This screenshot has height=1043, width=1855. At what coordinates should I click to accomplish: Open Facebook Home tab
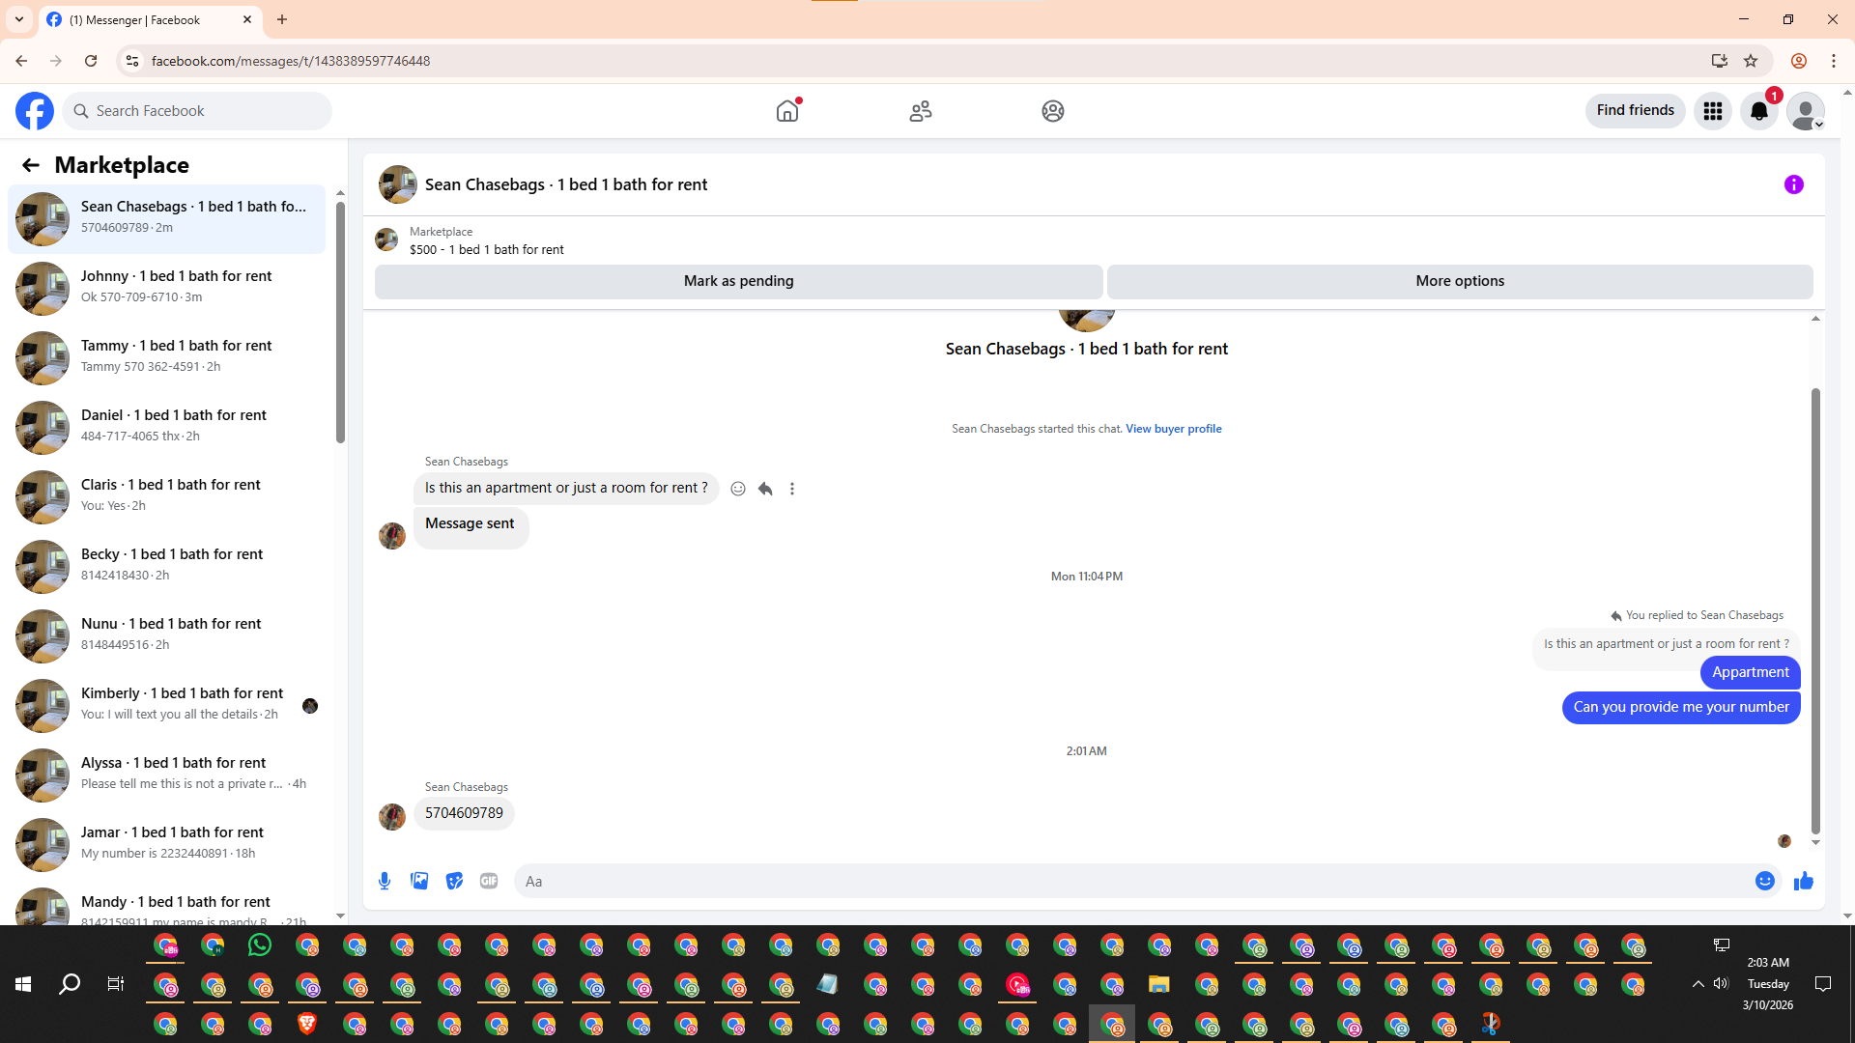point(787,111)
